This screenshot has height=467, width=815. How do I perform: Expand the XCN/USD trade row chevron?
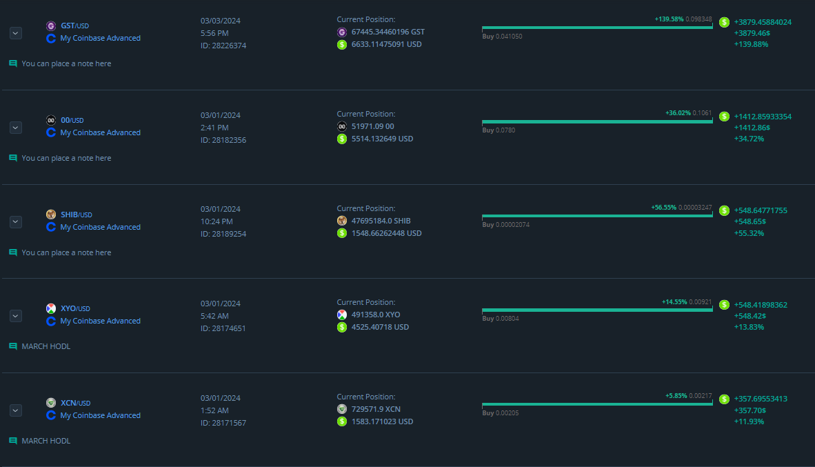tap(16, 410)
